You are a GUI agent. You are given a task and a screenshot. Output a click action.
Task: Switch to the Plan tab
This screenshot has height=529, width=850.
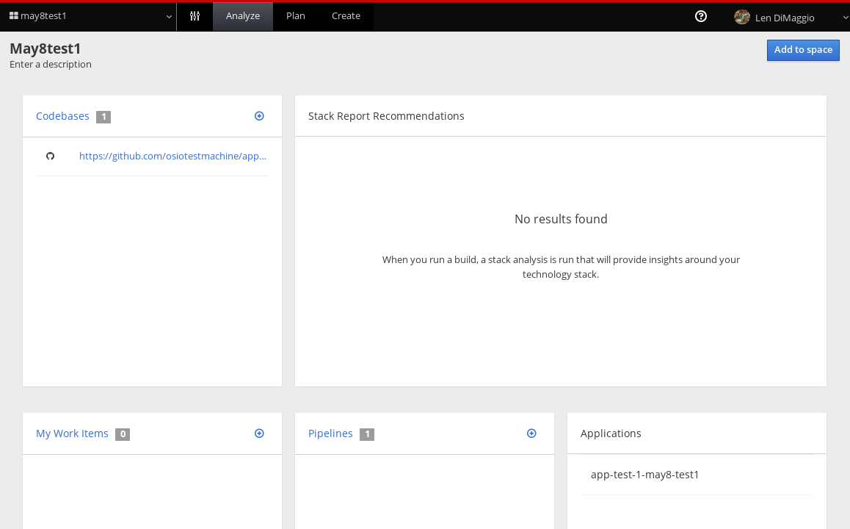(x=295, y=15)
